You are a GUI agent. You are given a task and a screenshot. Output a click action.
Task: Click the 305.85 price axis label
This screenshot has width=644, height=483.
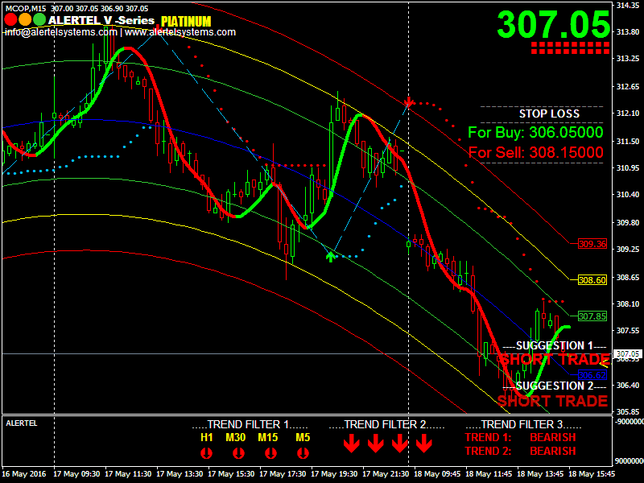point(628,411)
